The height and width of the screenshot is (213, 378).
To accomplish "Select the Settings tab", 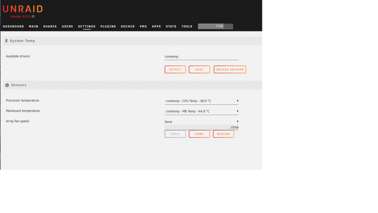I will click(87, 26).
